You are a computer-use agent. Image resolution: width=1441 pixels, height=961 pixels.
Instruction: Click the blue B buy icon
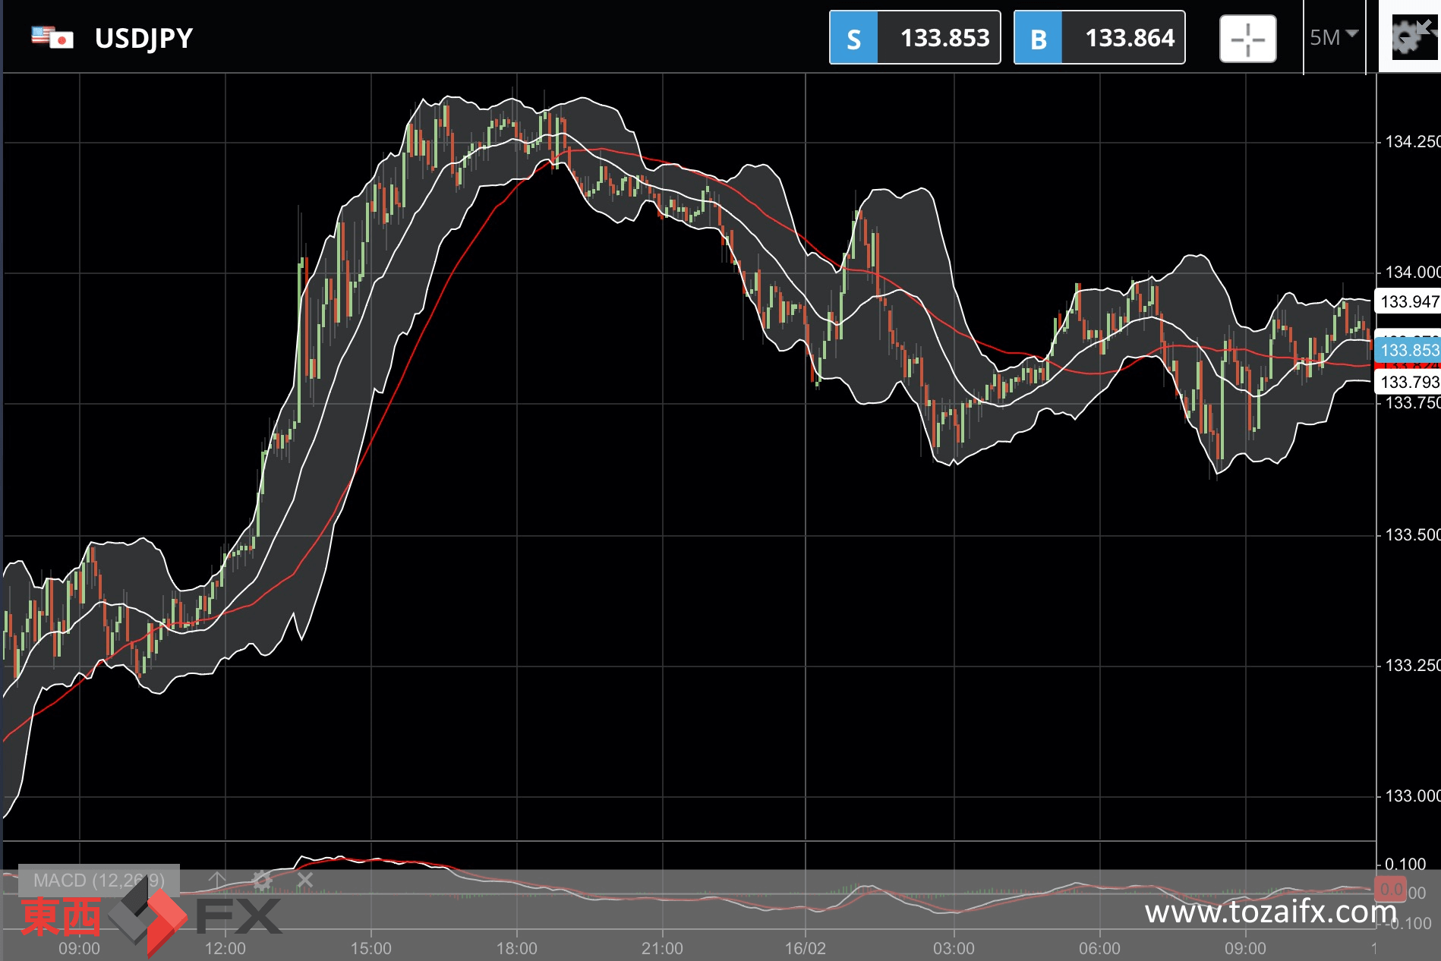(x=1038, y=38)
